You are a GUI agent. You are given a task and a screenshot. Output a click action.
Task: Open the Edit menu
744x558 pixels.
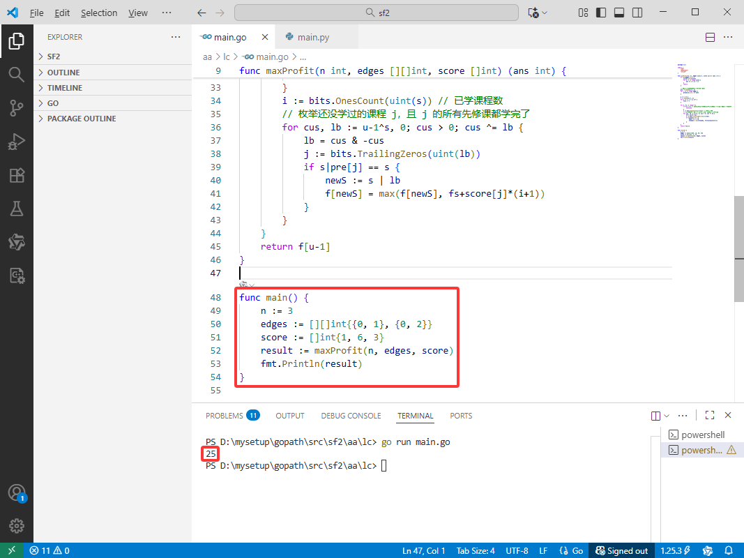(x=62, y=13)
